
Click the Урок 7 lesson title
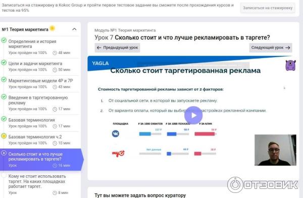click(x=182, y=37)
